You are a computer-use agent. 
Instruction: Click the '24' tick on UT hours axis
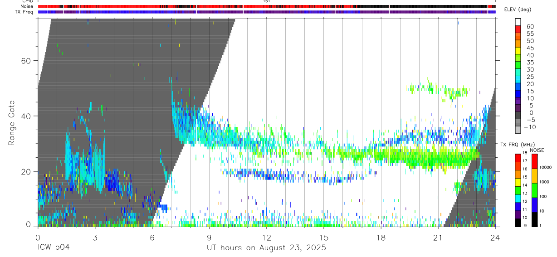[495, 237]
